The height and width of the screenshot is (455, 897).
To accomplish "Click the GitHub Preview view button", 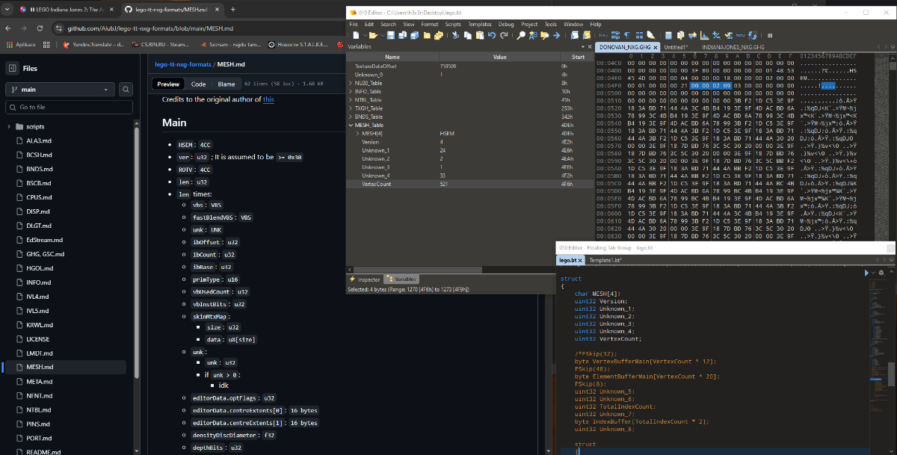I will coord(168,84).
